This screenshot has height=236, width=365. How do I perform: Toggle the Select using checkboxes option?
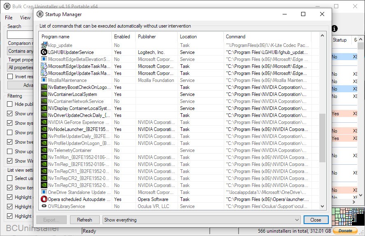click(x=10, y=178)
